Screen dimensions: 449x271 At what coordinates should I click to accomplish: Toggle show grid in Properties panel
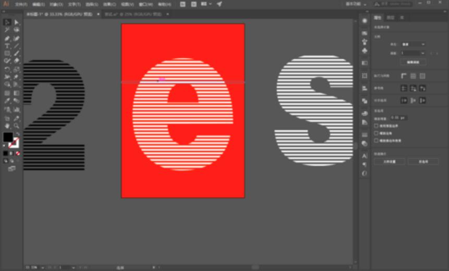[x=413, y=76]
